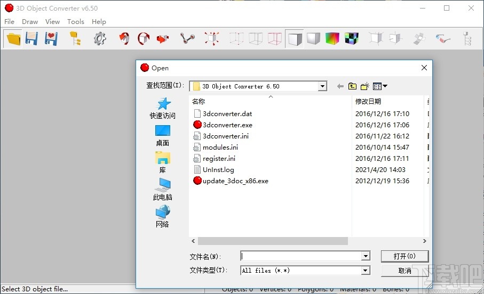
Task: Select file update_3doc_x86.exe
Action: (x=235, y=181)
